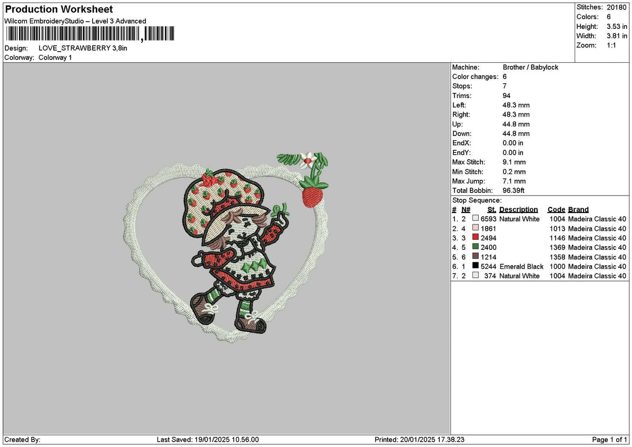Click the embroidery design preview image
Image resolution: width=632 pixels, height=447 pixels.
227,247
